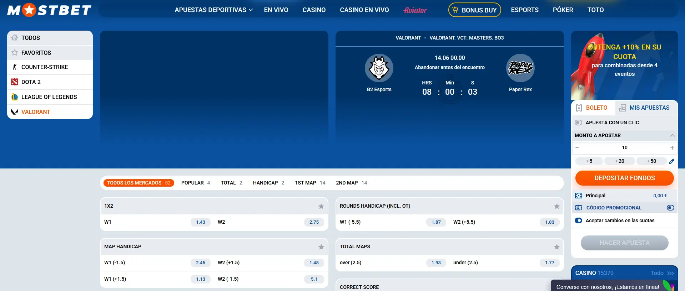Pick W1 (-5.5) odds 1.87
Viewport: 685px width, 291px height.
tap(436, 222)
